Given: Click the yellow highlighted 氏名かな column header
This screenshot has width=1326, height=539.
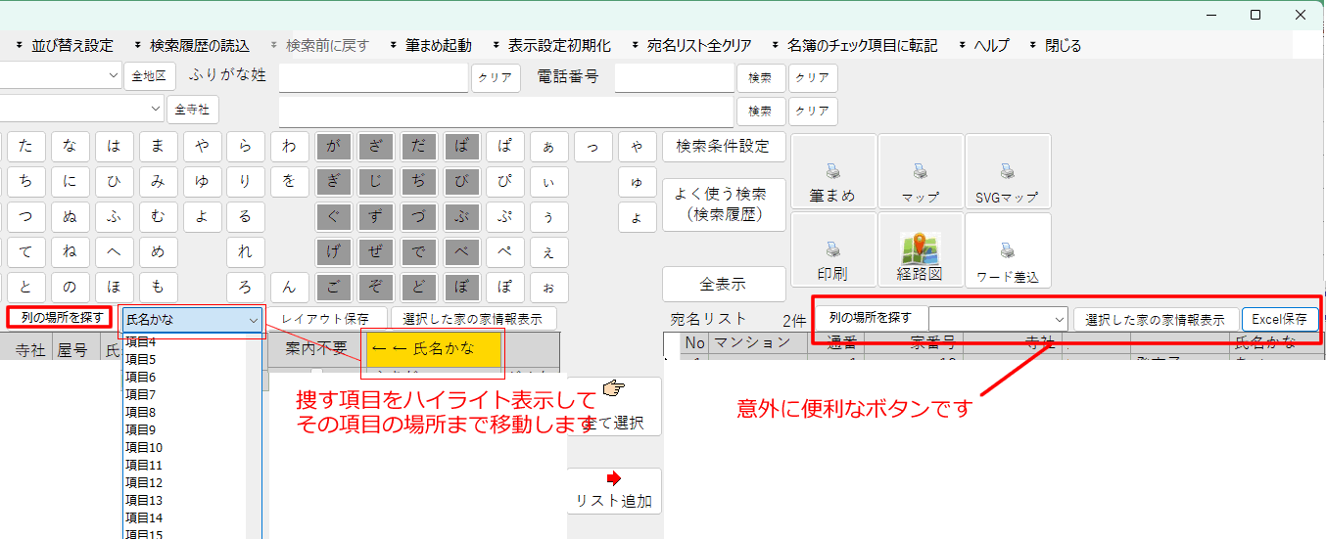Looking at the screenshot, I should pos(435,348).
